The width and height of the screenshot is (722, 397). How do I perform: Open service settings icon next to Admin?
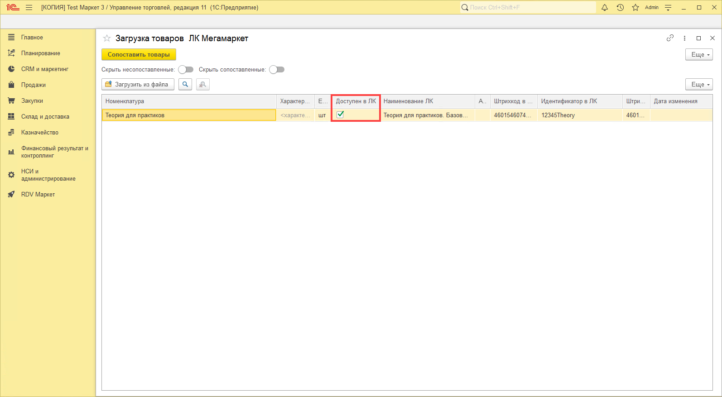668,7
